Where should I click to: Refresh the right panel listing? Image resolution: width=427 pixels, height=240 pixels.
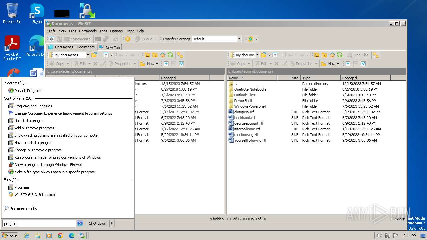tap(340, 55)
